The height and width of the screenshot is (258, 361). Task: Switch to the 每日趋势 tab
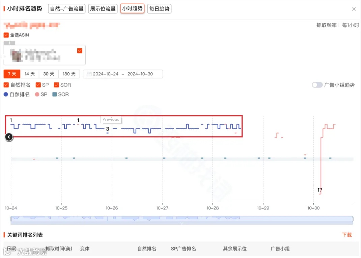click(159, 9)
